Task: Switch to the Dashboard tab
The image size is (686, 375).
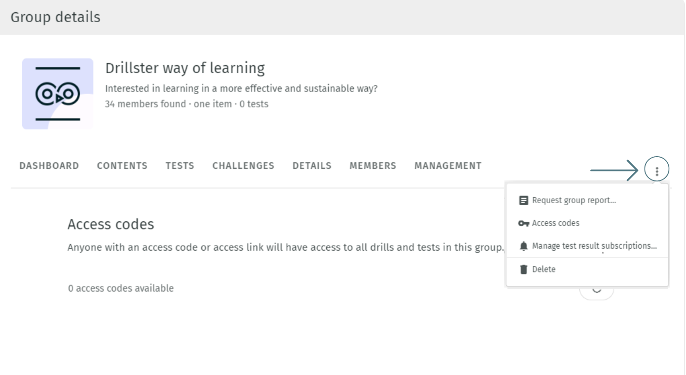Action: (x=49, y=166)
